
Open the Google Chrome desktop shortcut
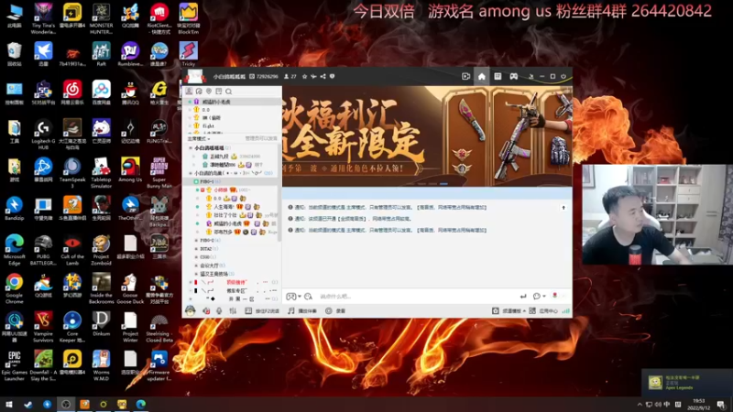click(x=14, y=288)
